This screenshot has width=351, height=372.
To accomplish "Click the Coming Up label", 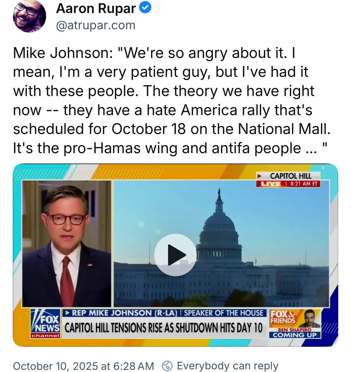I will pyautogui.click(x=295, y=335).
